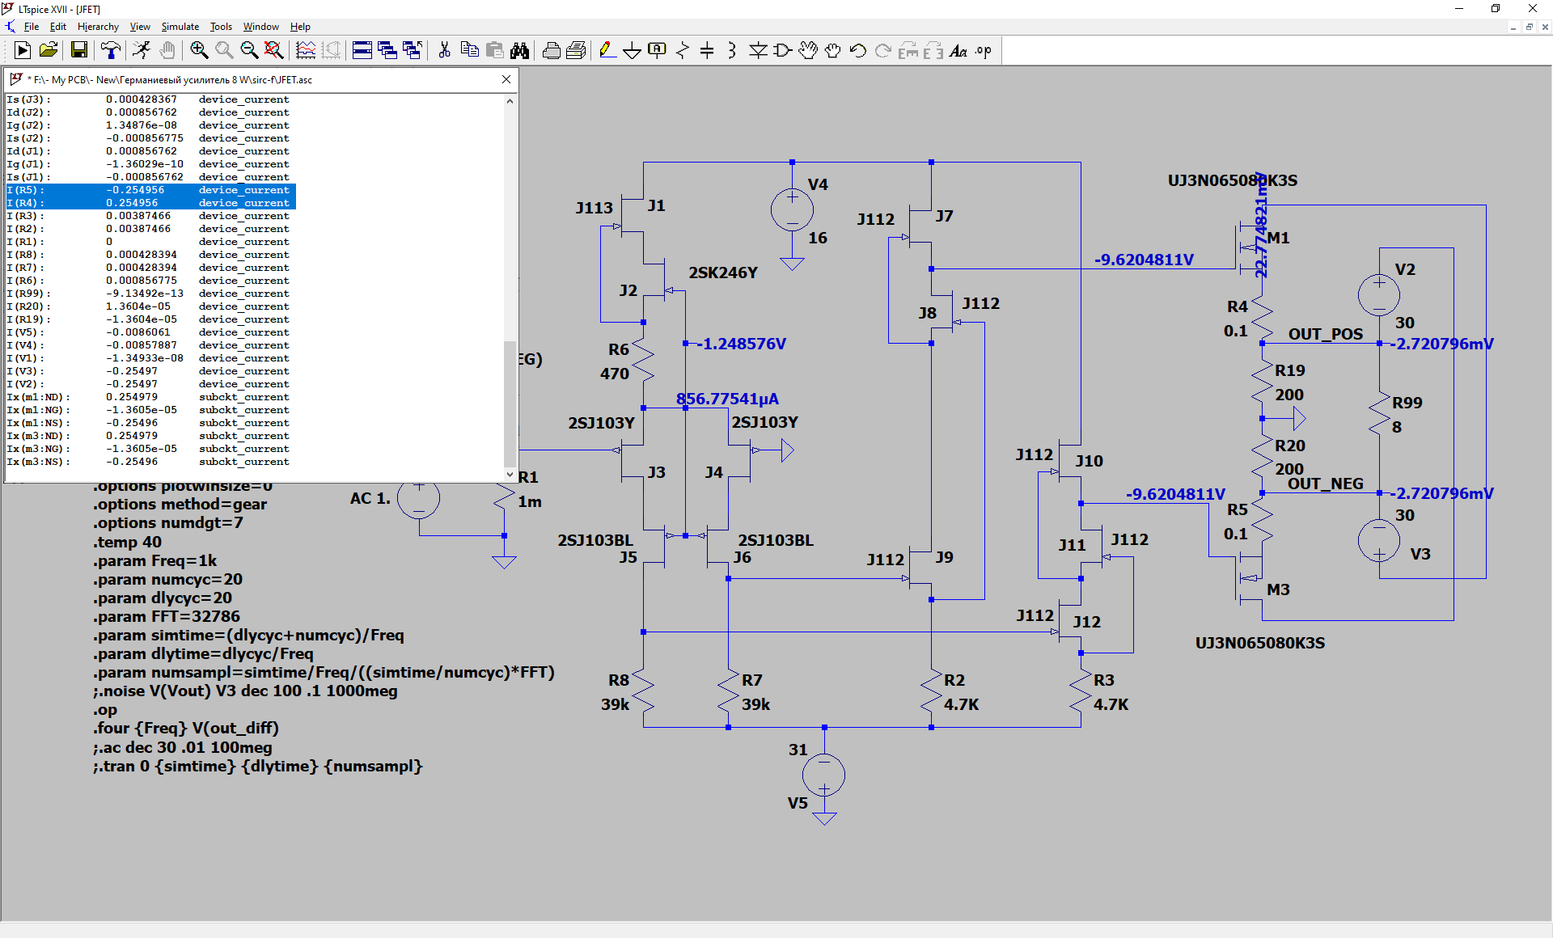This screenshot has width=1553, height=938.
Task: Restore the inner schematic window using MDI button
Action: (1529, 27)
